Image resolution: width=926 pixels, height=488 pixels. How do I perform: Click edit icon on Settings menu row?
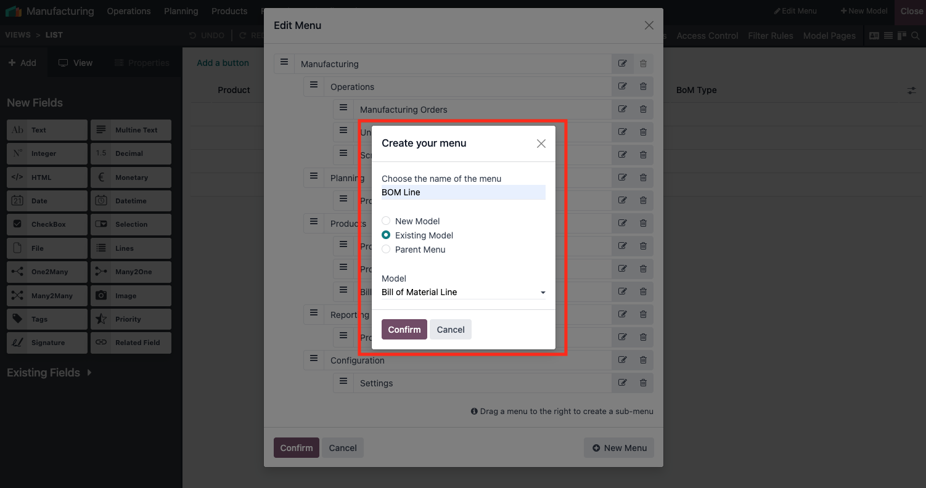[623, 383]
